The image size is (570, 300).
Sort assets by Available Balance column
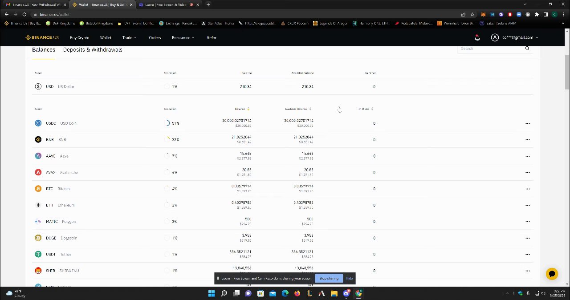[x=298, y=109]
